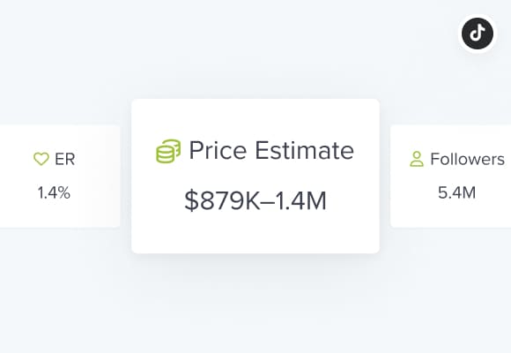Screen dimensions: 511x353
Task: Click the word Estimate in the heading
Action: coord(304,151)
